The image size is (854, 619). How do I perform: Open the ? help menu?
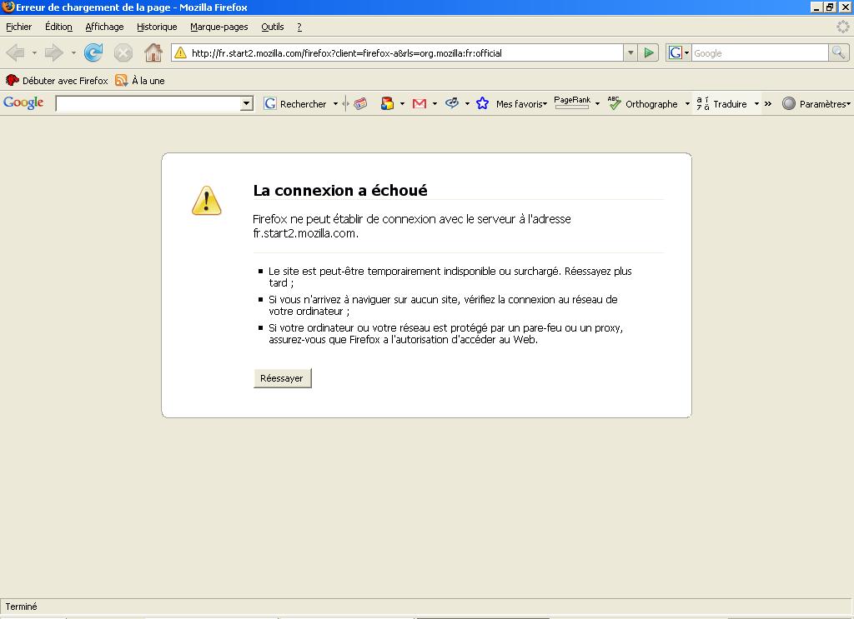point(299,27)
